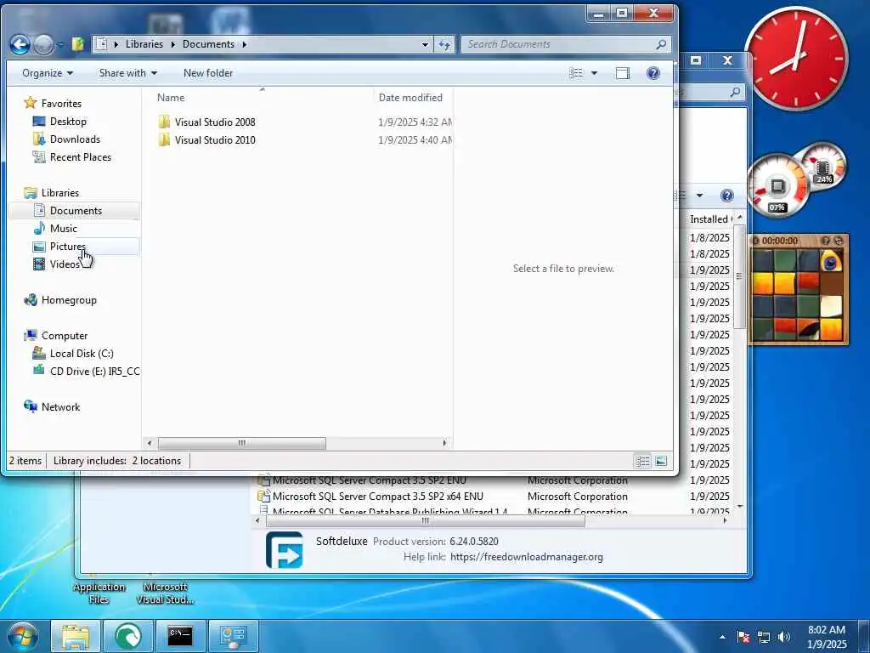Open the Command Prompt taskbar icon

pos(180,636)
